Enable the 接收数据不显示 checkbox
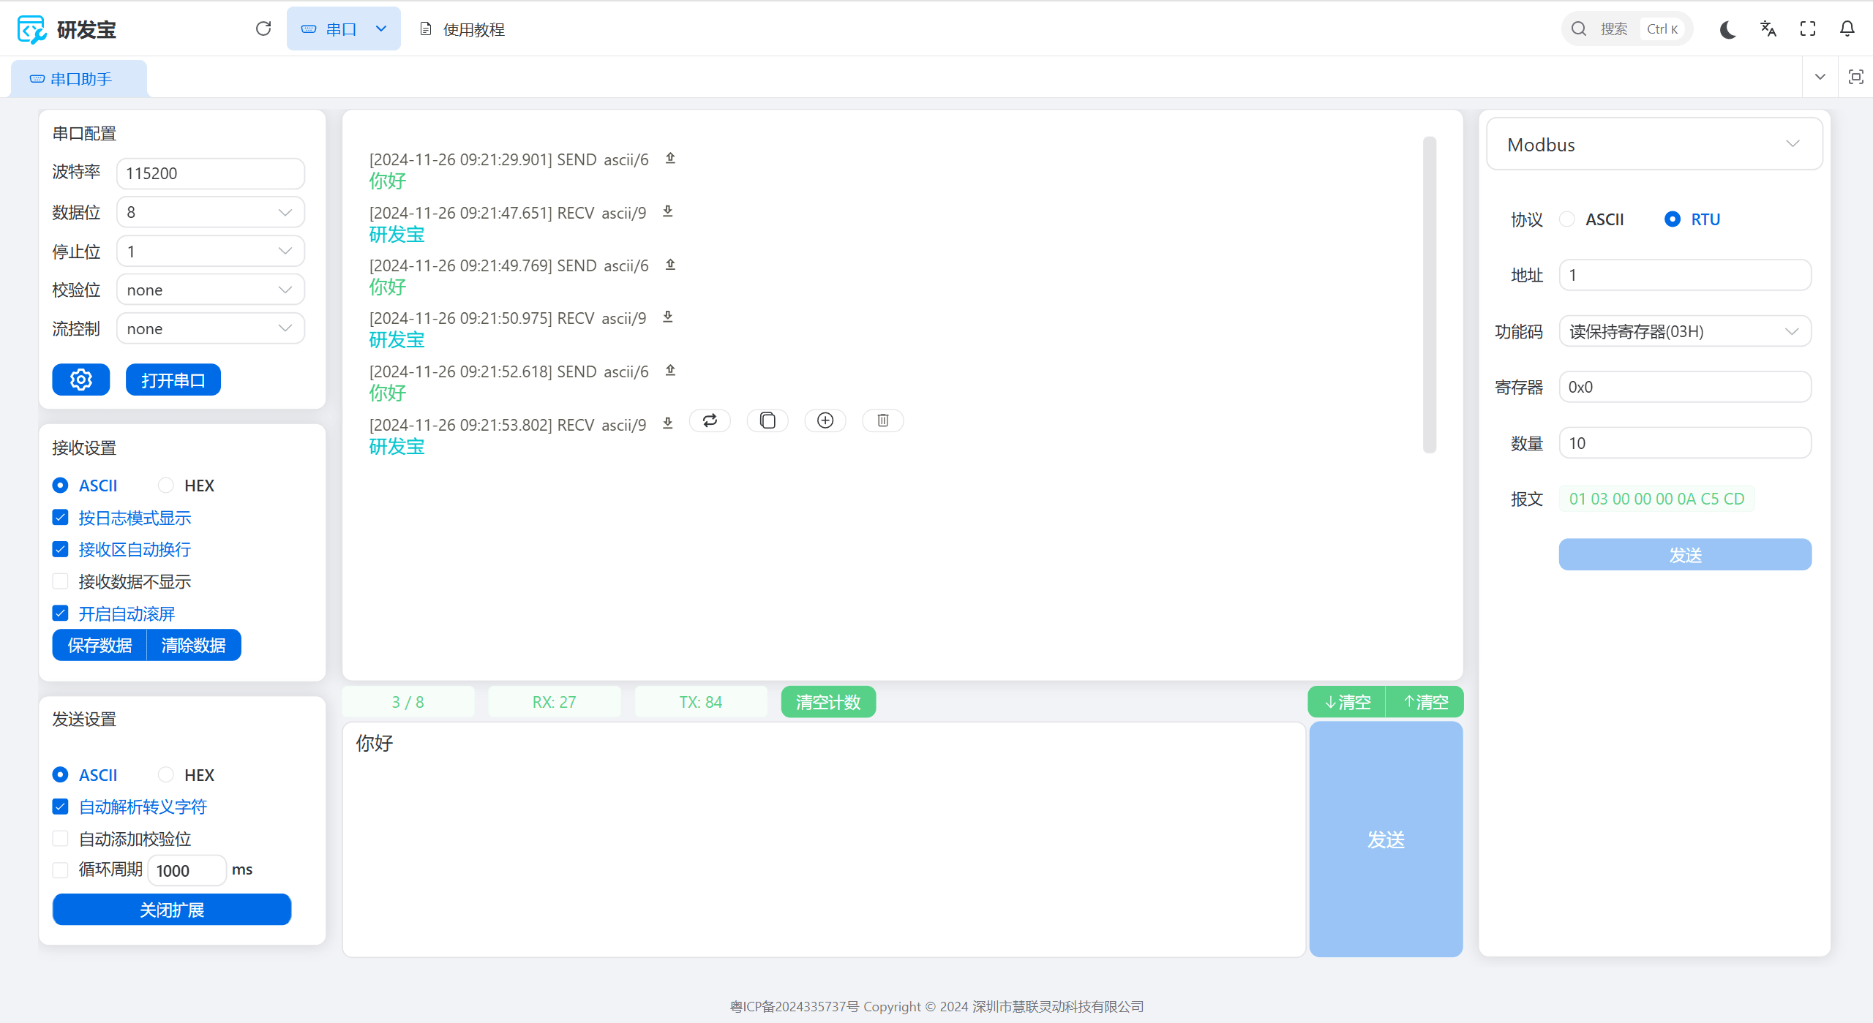This screenshot has height=1023, width=1873. click(x=61, y=581)
